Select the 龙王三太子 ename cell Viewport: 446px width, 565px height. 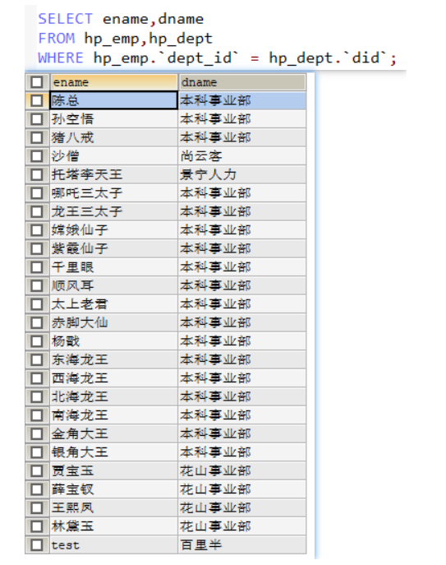[x=113, y=211]
